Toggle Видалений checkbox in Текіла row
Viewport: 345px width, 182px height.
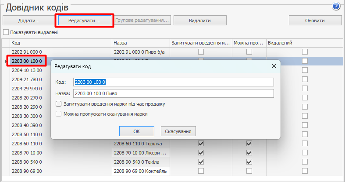tap(305, 161)
